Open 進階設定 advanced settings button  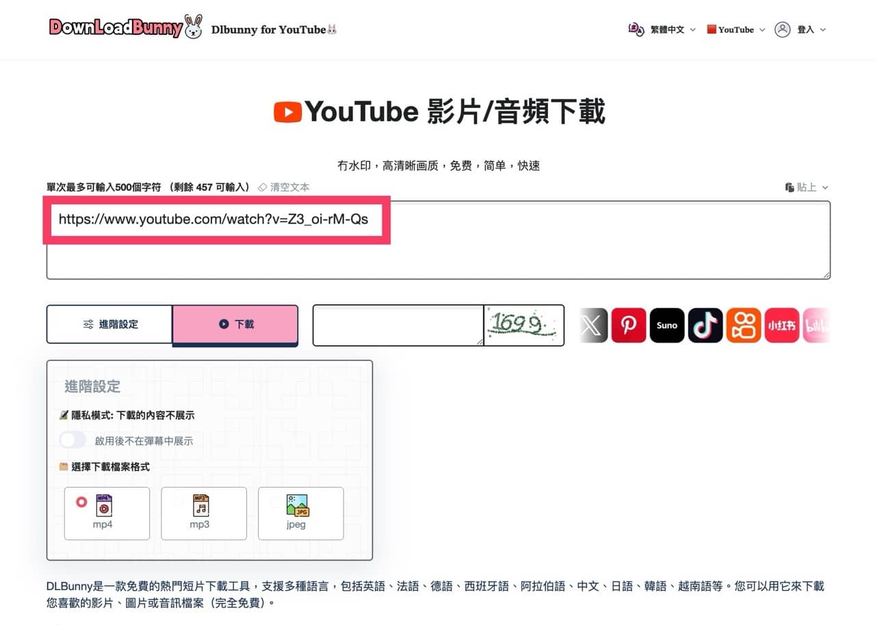(x=109, y=324)
